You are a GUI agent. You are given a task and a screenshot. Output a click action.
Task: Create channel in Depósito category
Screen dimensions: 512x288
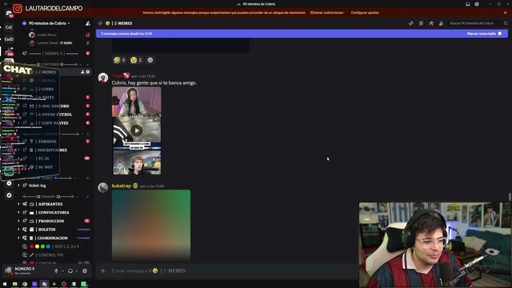[88, 196]
